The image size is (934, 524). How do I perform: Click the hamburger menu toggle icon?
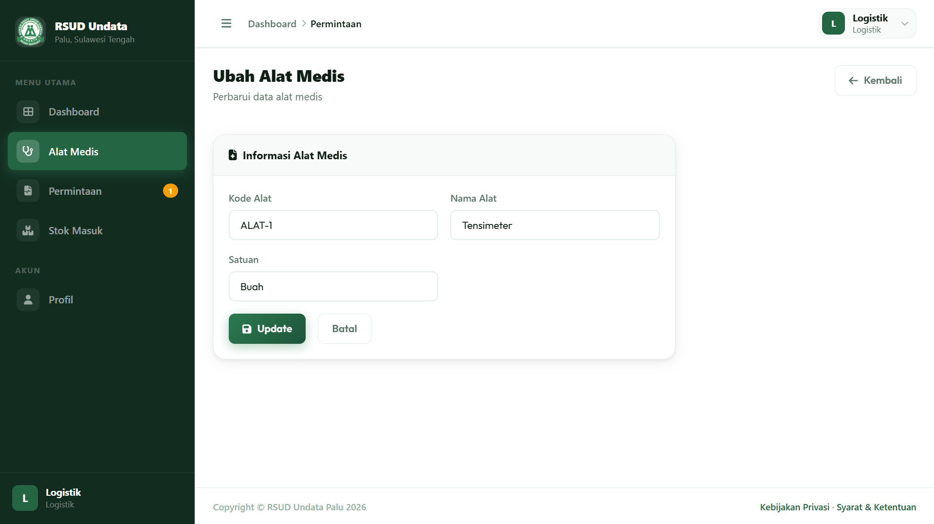[x=226, y=23]
